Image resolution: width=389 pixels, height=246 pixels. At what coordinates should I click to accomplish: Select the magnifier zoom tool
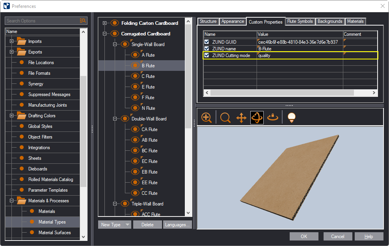225,117
